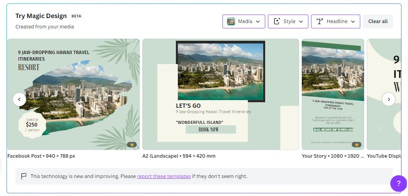This screenshot has width=408, height=196.
Task: Click the BETA badge next to Magic Design
Action: (x=76, y=16)
